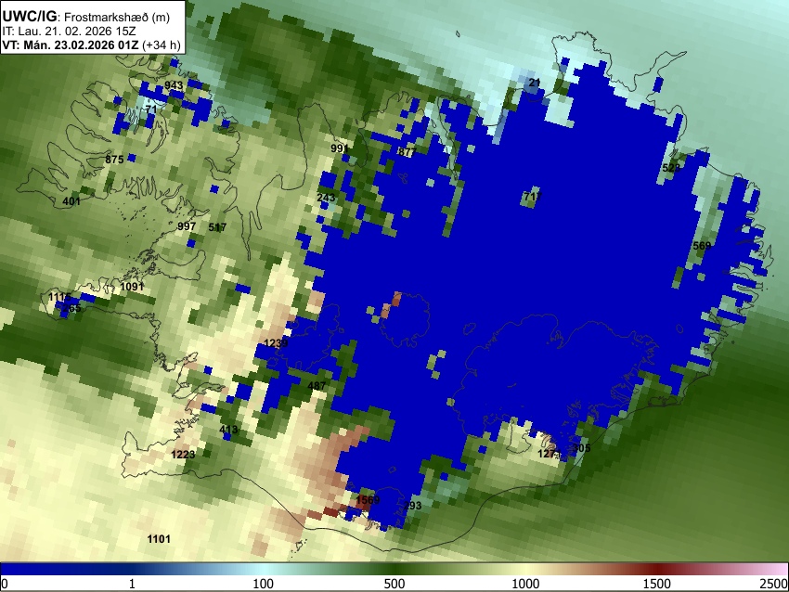Click the '(+34 h)' forecast offset text

tap(161, 45)
